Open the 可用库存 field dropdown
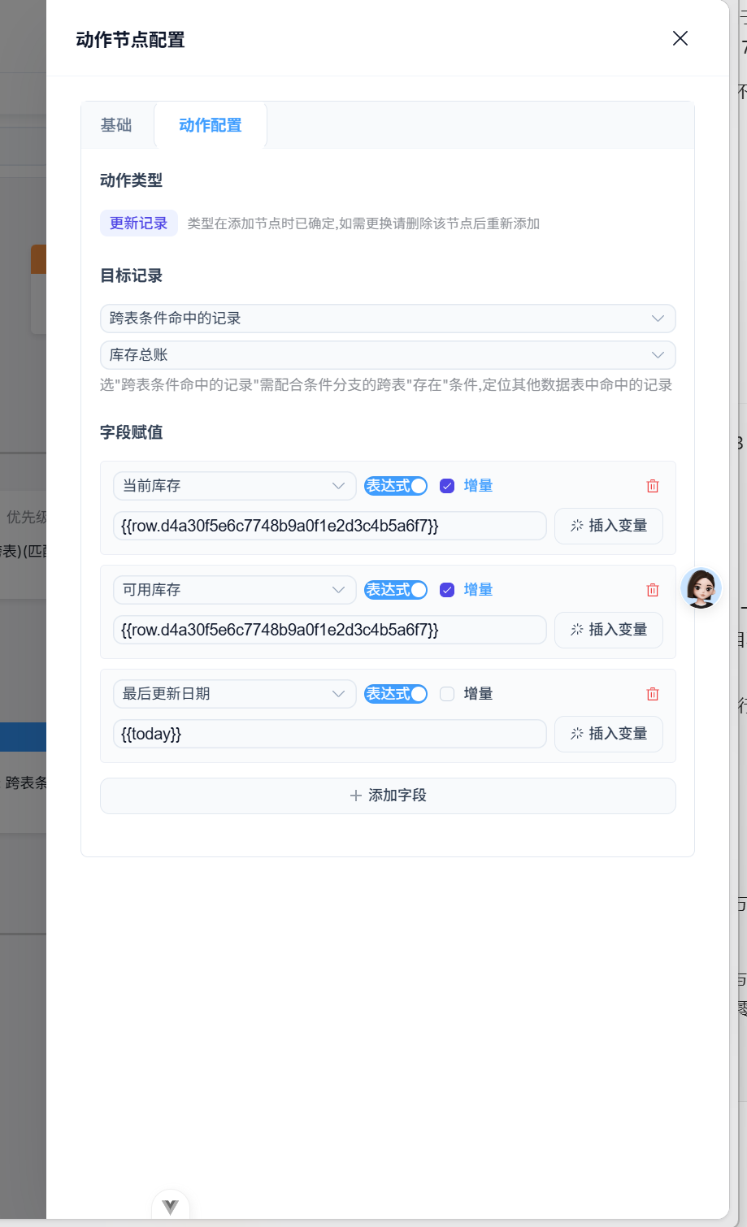 234,590
